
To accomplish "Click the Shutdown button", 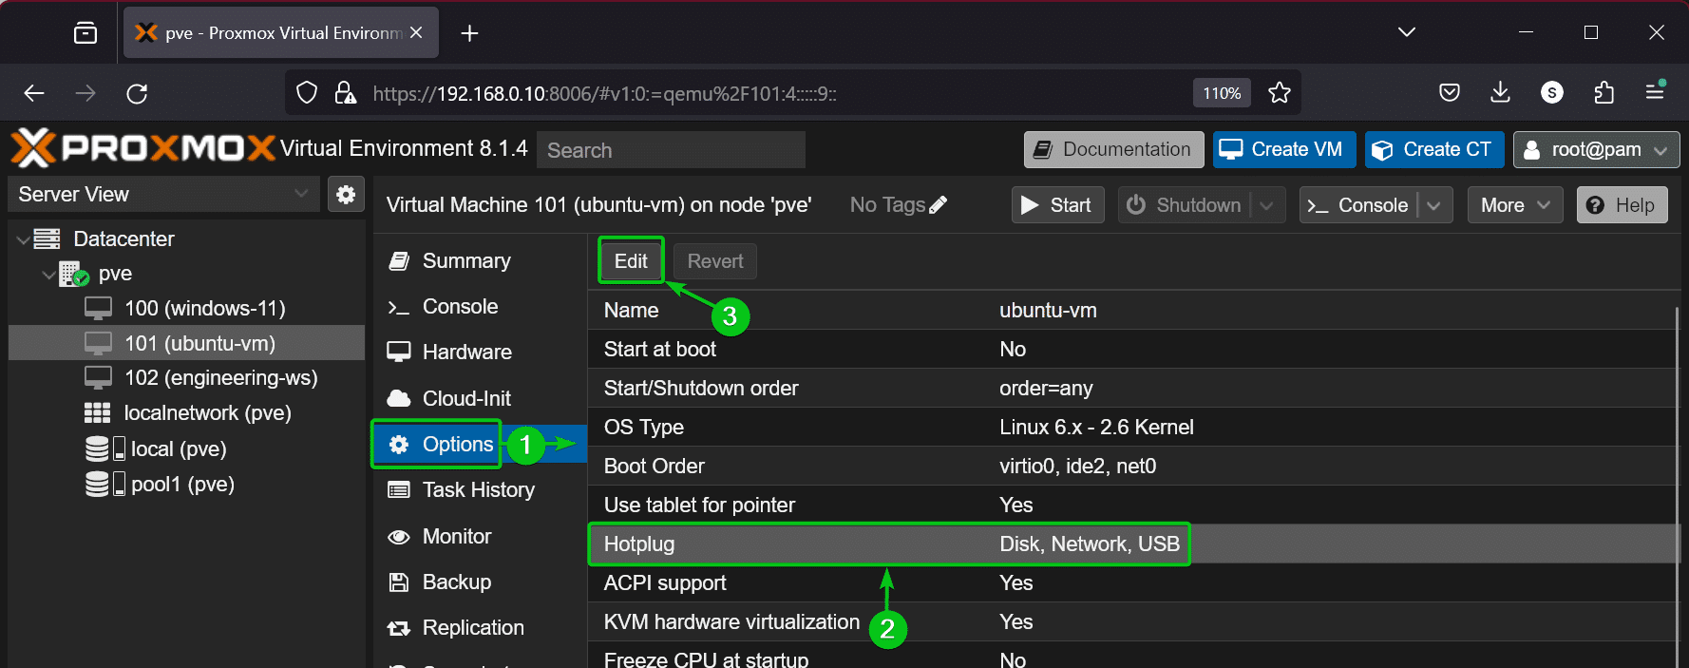I will (1185, 205).
